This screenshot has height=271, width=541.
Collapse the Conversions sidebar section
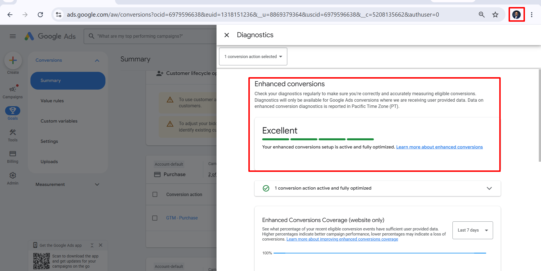(97, 60)
